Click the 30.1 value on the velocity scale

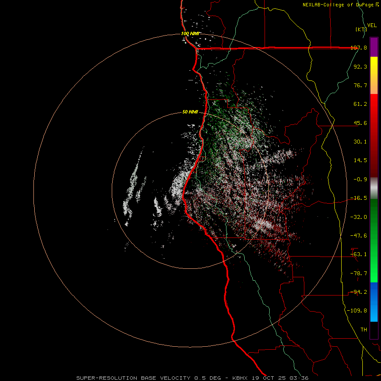(360, 142)
